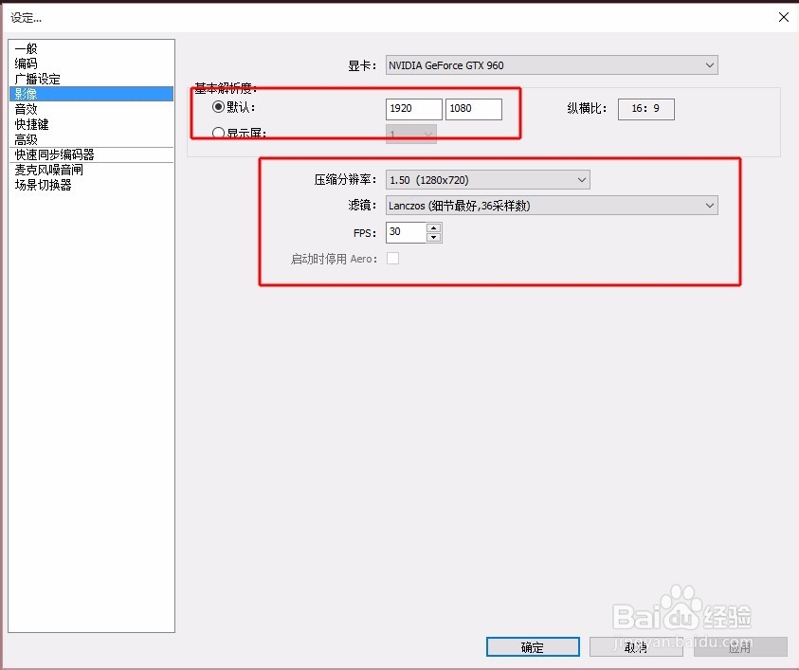Click the 16:9 纵横比 field
This screenshot has height=670, width=799.
pyautogui.click(x=645, y=108)
